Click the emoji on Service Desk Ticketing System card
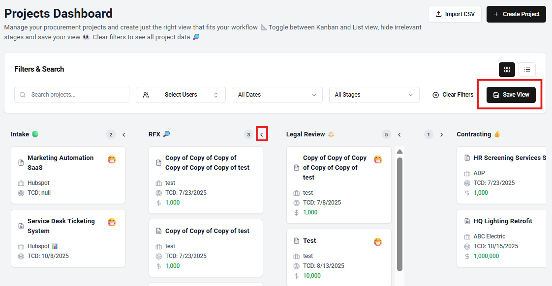552x286 pixels. click(x=112, y=223)
